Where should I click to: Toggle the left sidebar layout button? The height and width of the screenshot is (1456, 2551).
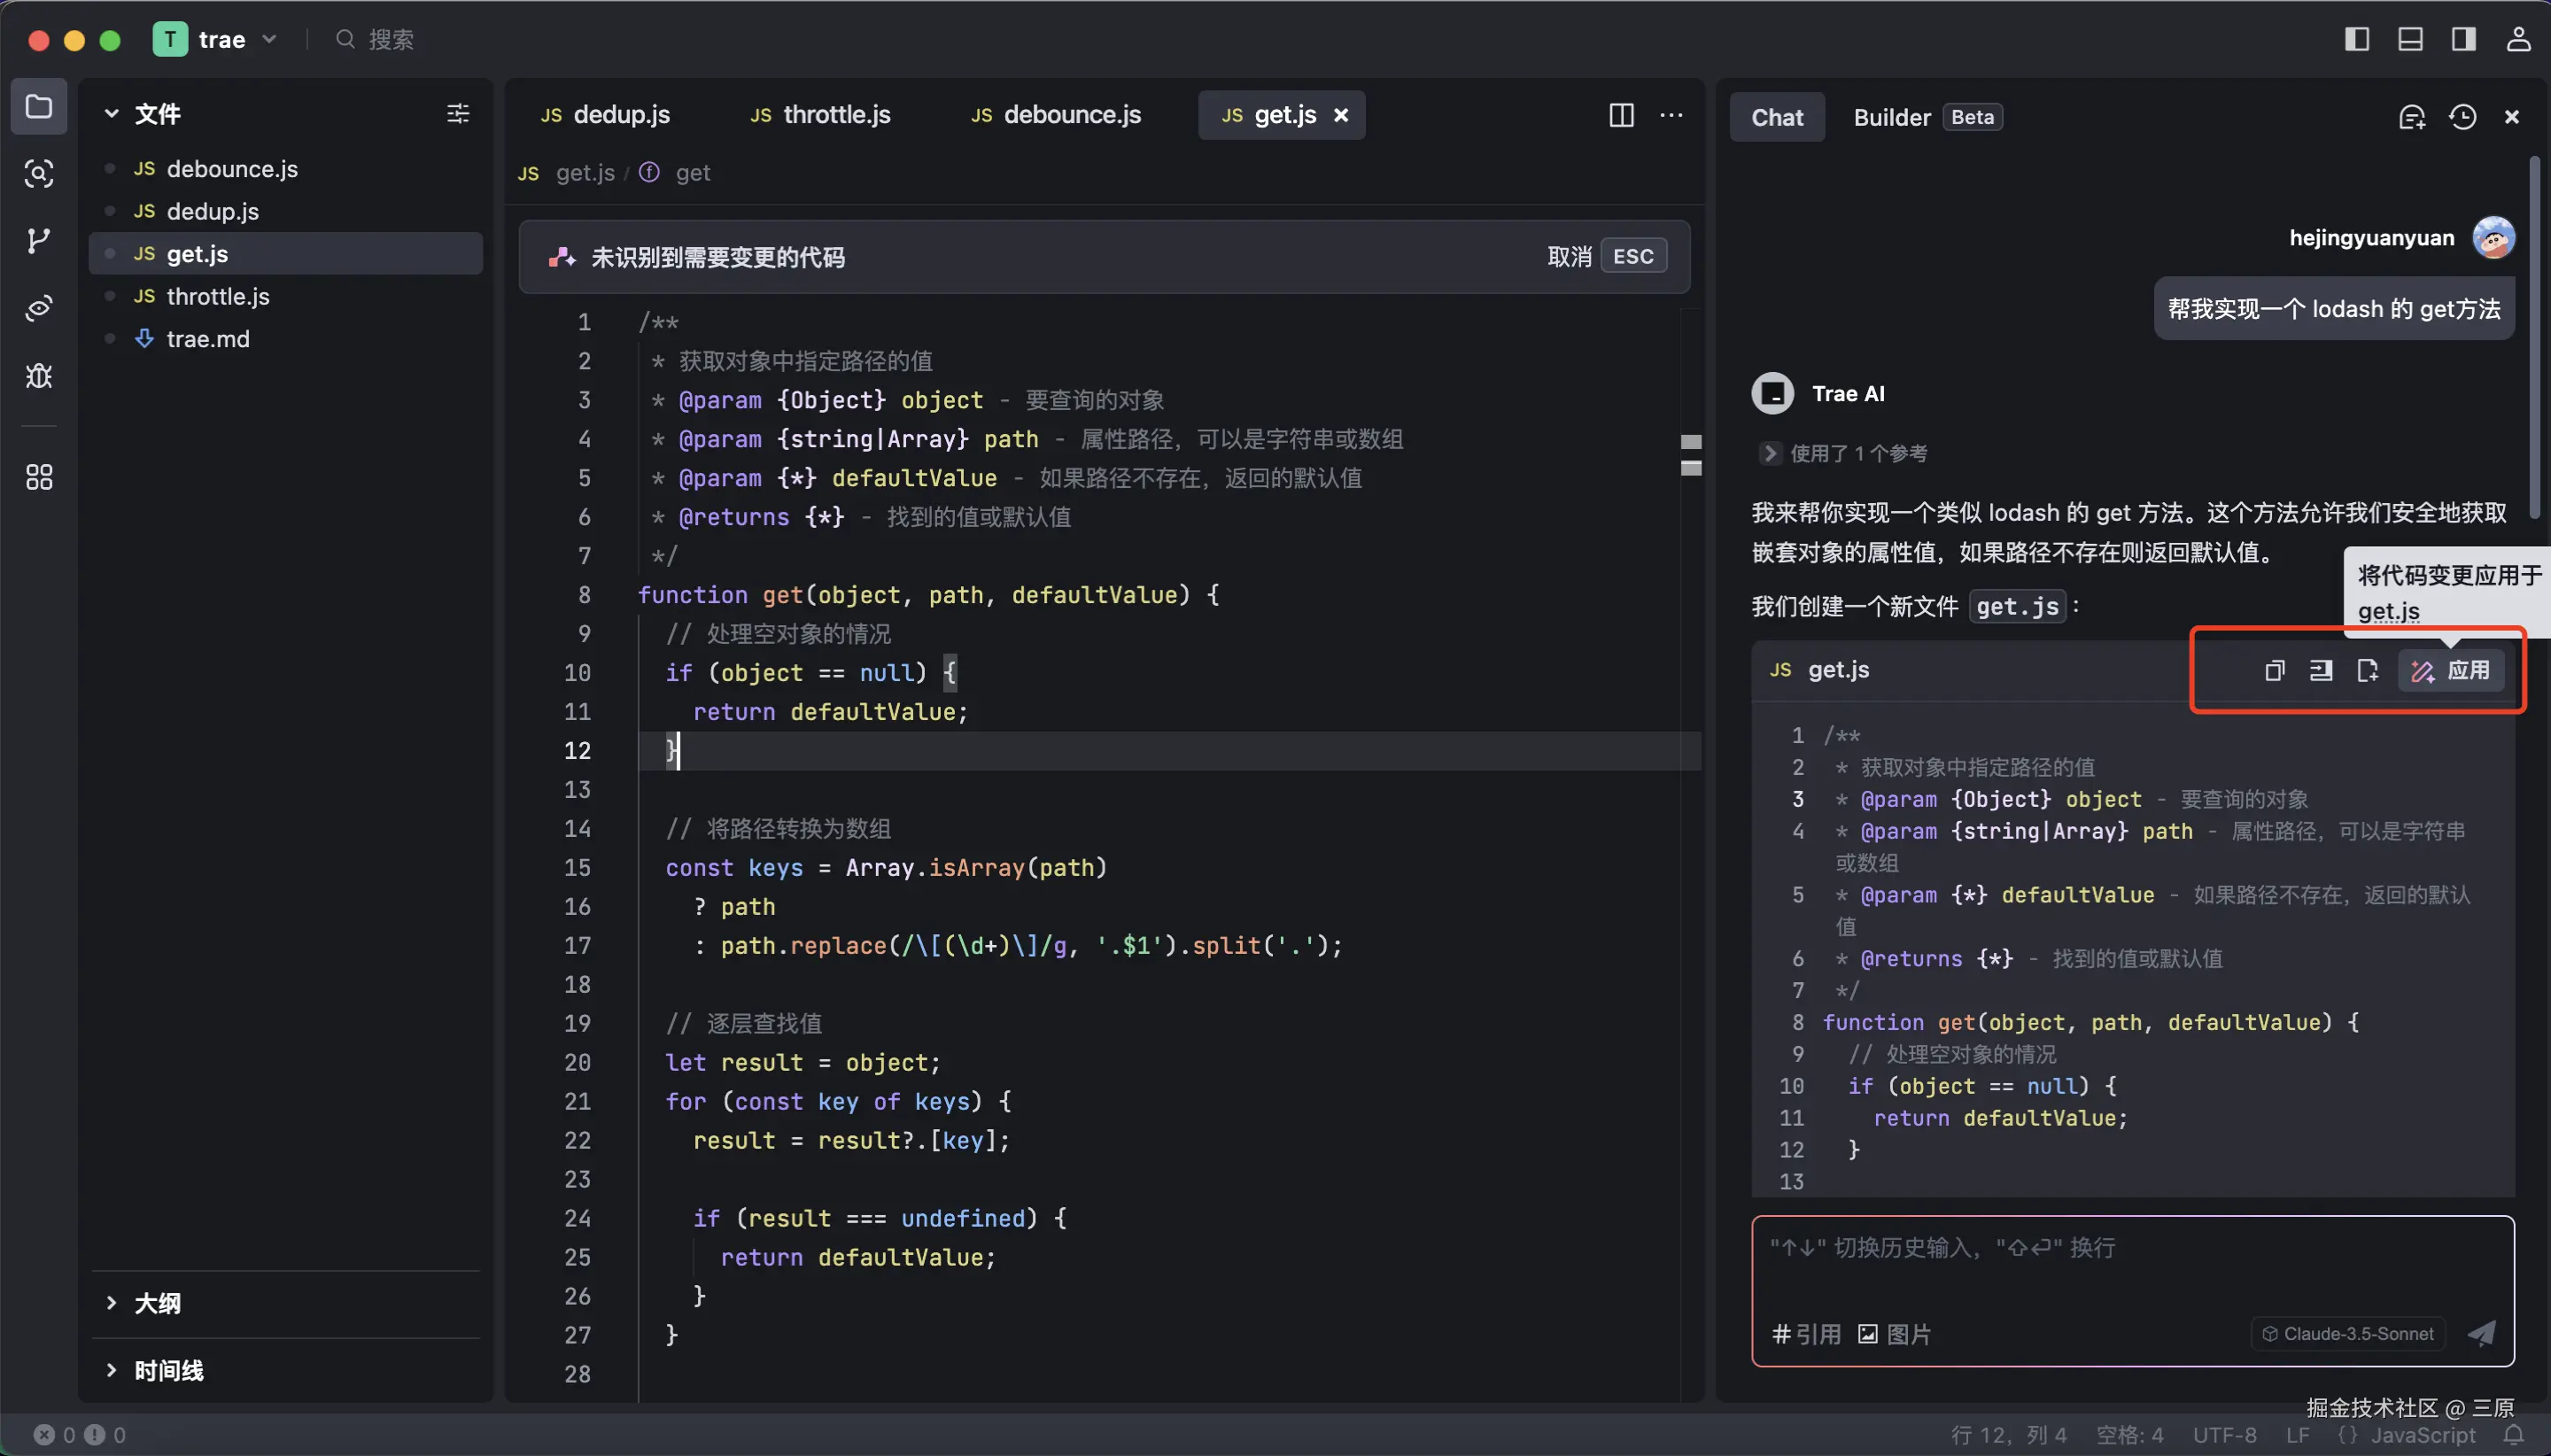click(x=2356, y=39)
